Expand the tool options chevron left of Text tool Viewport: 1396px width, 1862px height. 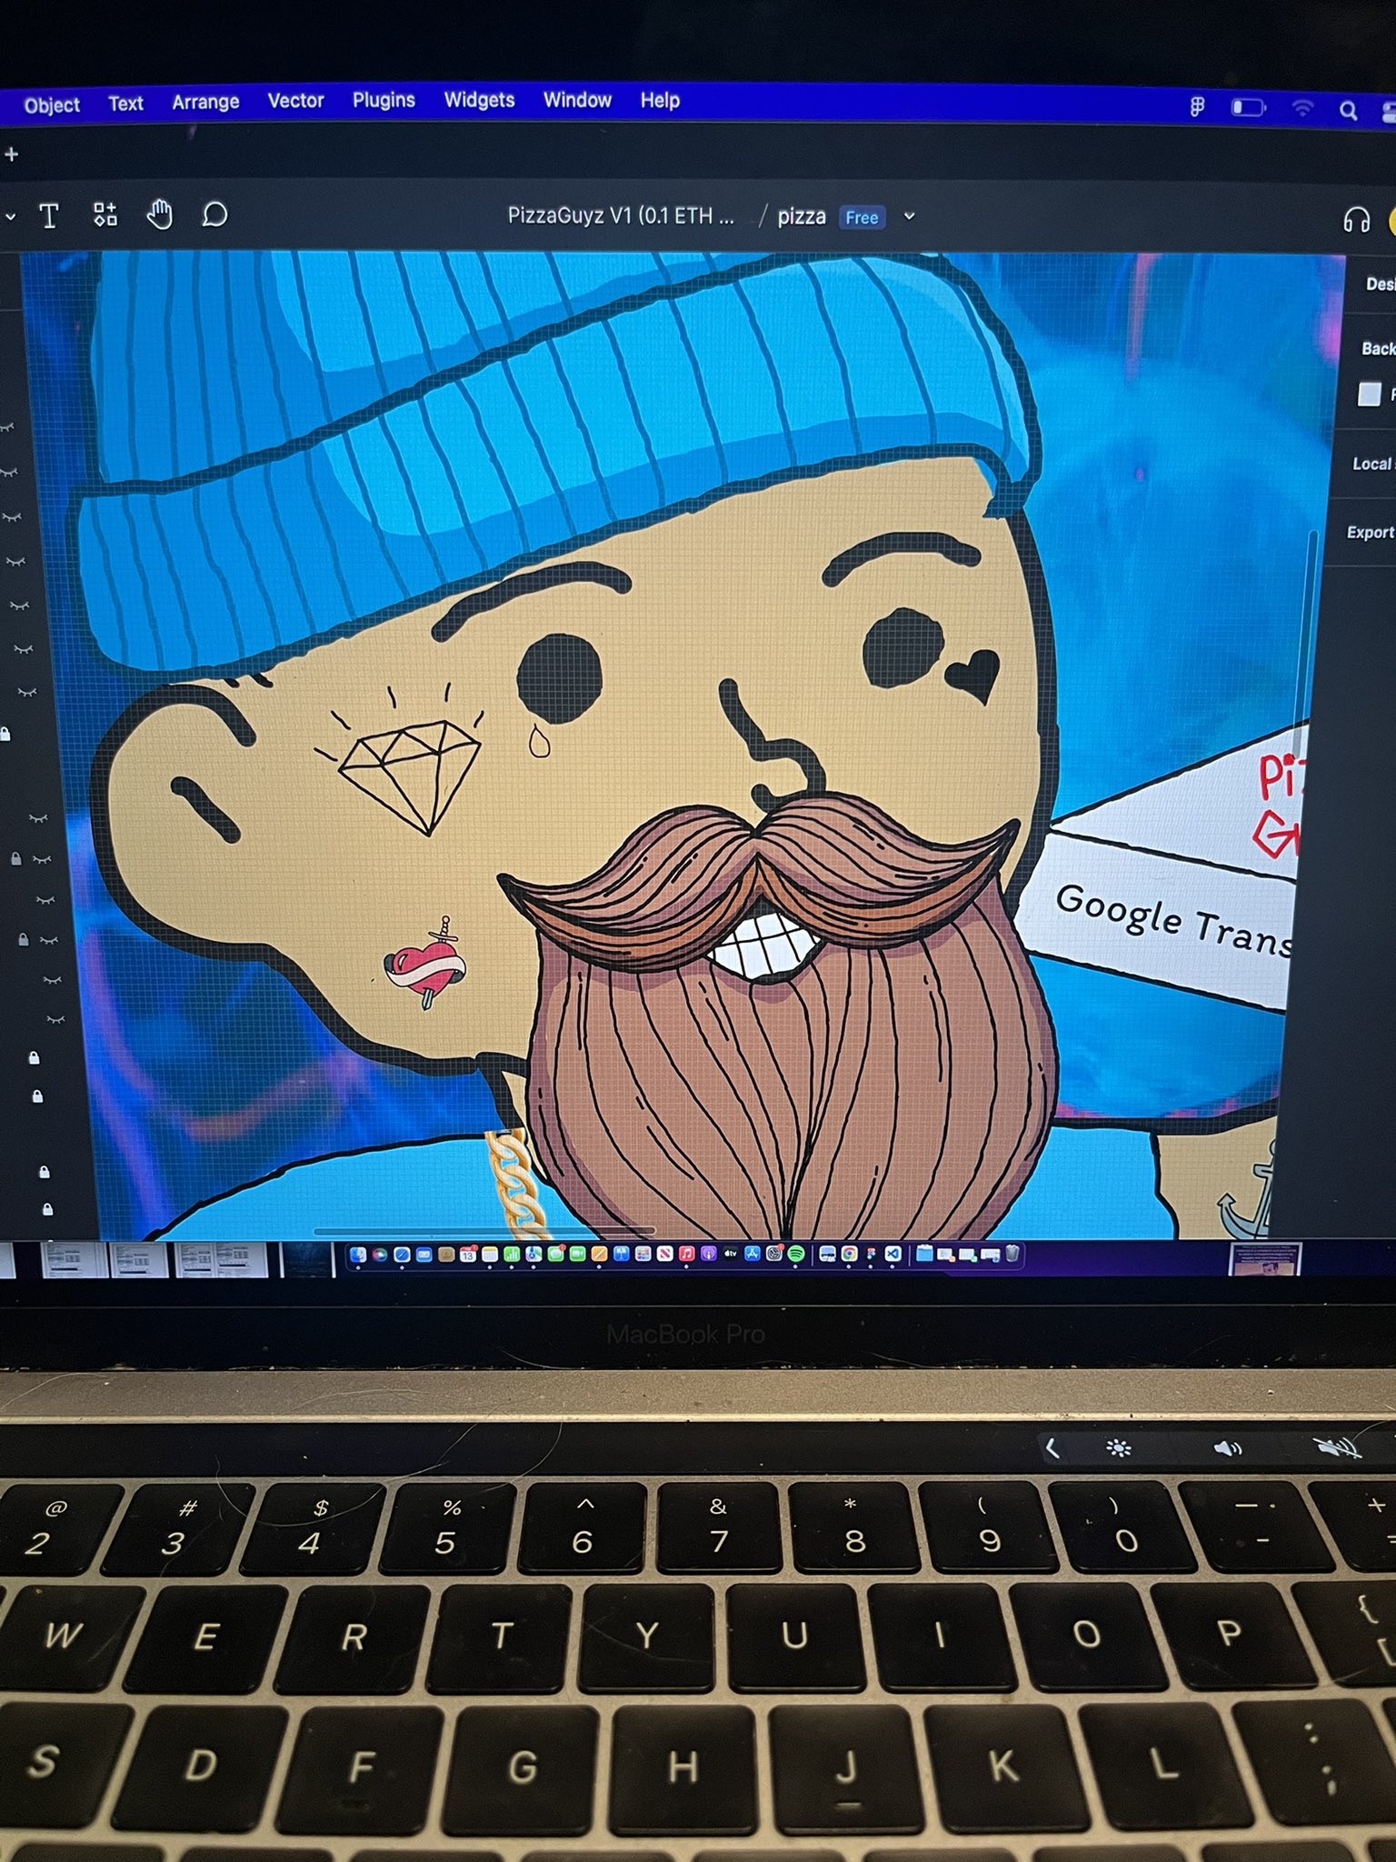point(10,217)
